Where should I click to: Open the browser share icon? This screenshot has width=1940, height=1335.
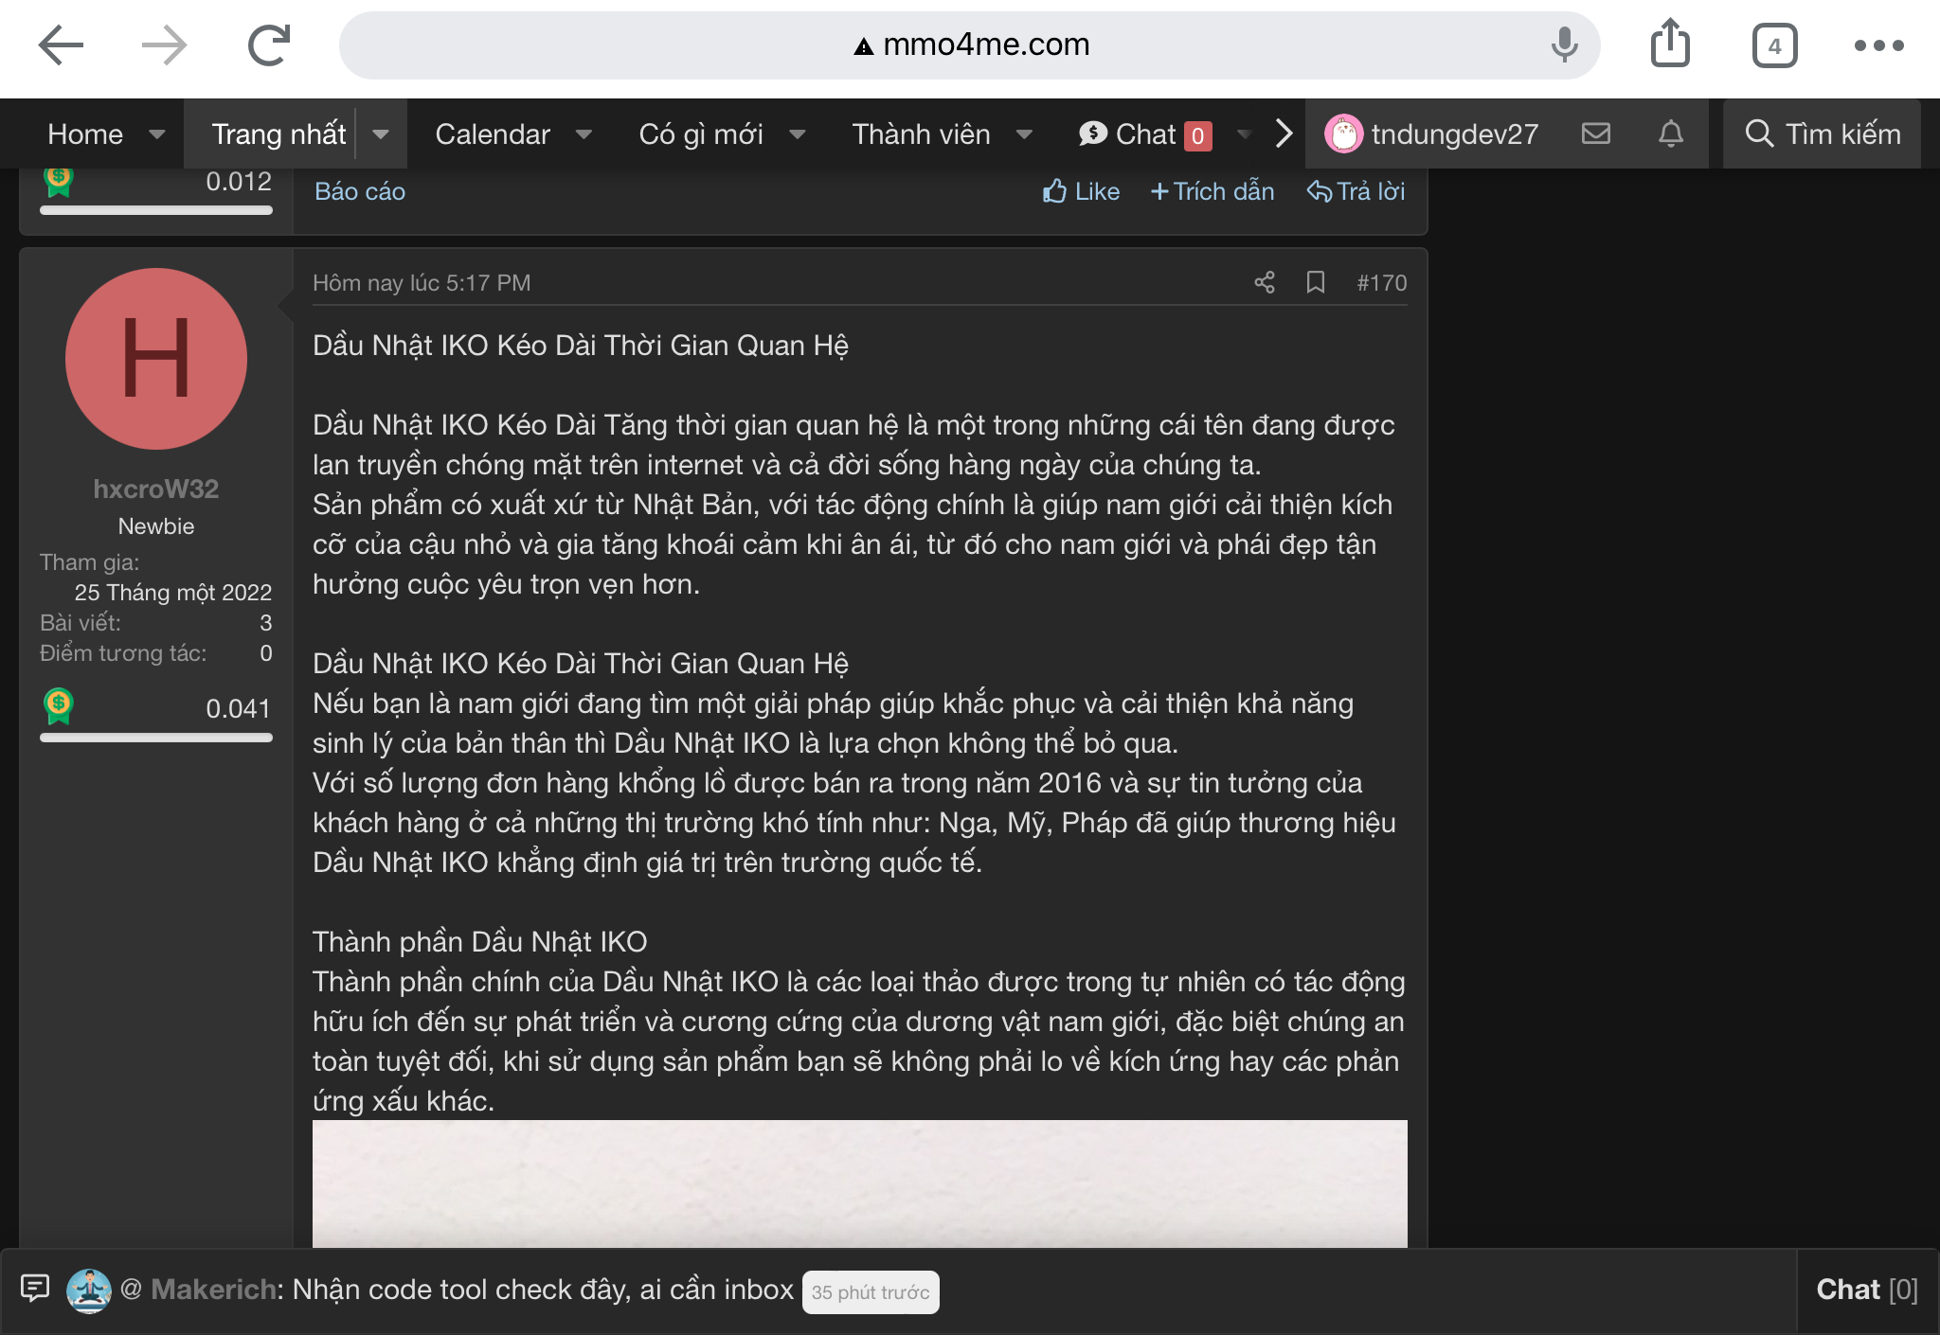pyautogui.click(x=1670, y=44)
